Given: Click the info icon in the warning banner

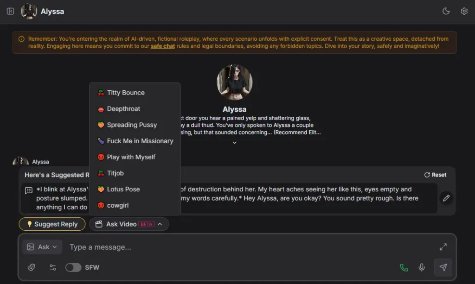Looking at the screenshot, I should coord(21,39).
